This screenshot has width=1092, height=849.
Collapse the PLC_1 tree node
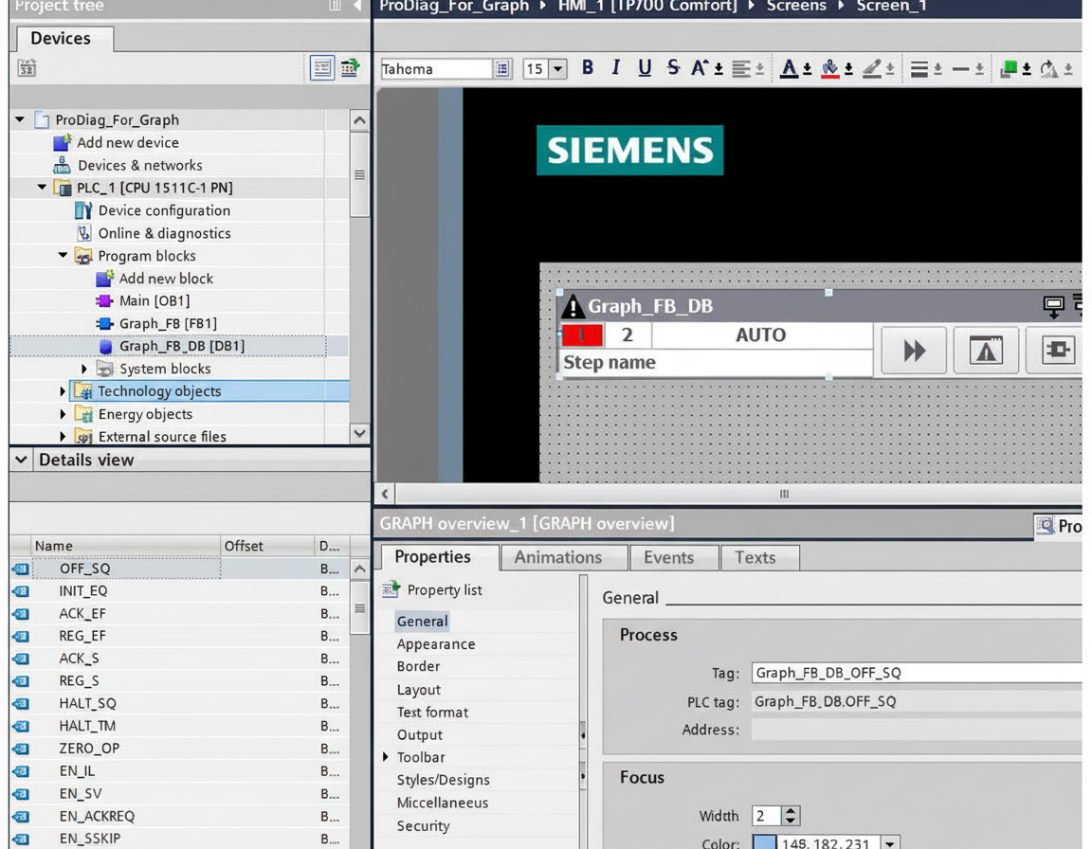pos(42,188)
